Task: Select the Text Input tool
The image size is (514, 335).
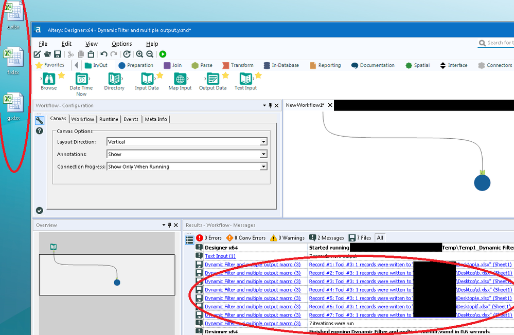Action: click(x=245, y=82)
